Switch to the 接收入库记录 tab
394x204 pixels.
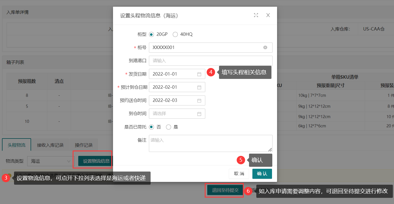(50, 145)
